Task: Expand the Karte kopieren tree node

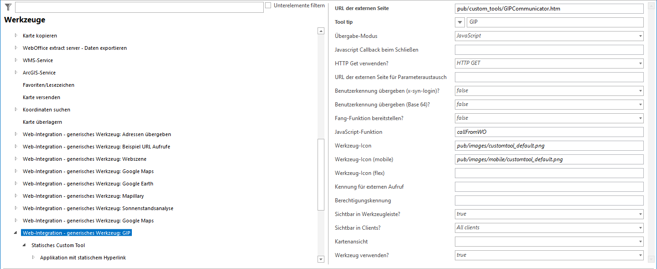Action: pyautogui.click(x=16, y=35)
